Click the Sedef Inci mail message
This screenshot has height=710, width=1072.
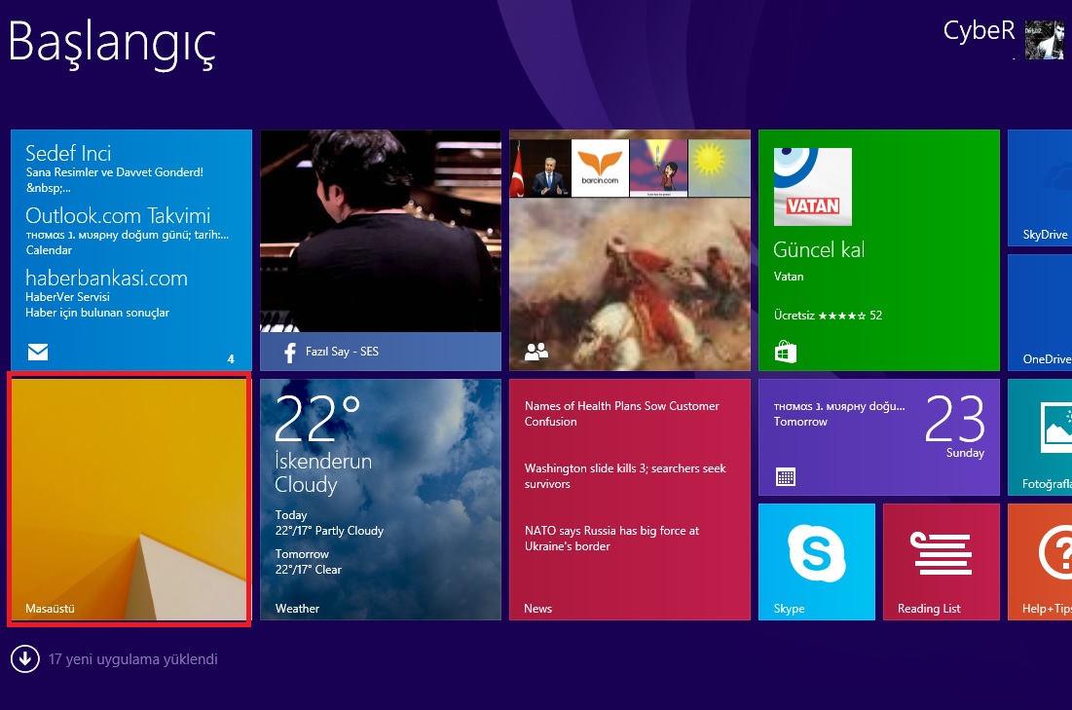point(114,168)
